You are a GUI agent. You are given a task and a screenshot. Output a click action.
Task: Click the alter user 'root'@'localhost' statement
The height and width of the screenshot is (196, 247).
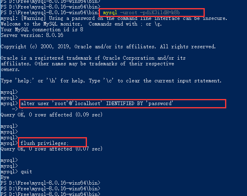click(97, 103)
